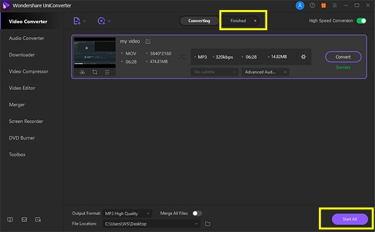The image size is (375, 232).
Task: Browse output folder icon
Action: point(207,224)
